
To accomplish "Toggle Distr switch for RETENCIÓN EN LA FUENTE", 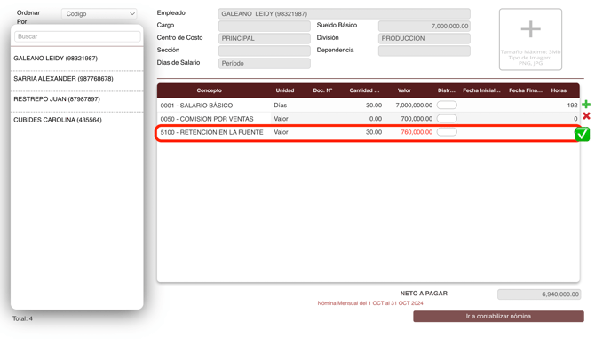I will (447, 132).
